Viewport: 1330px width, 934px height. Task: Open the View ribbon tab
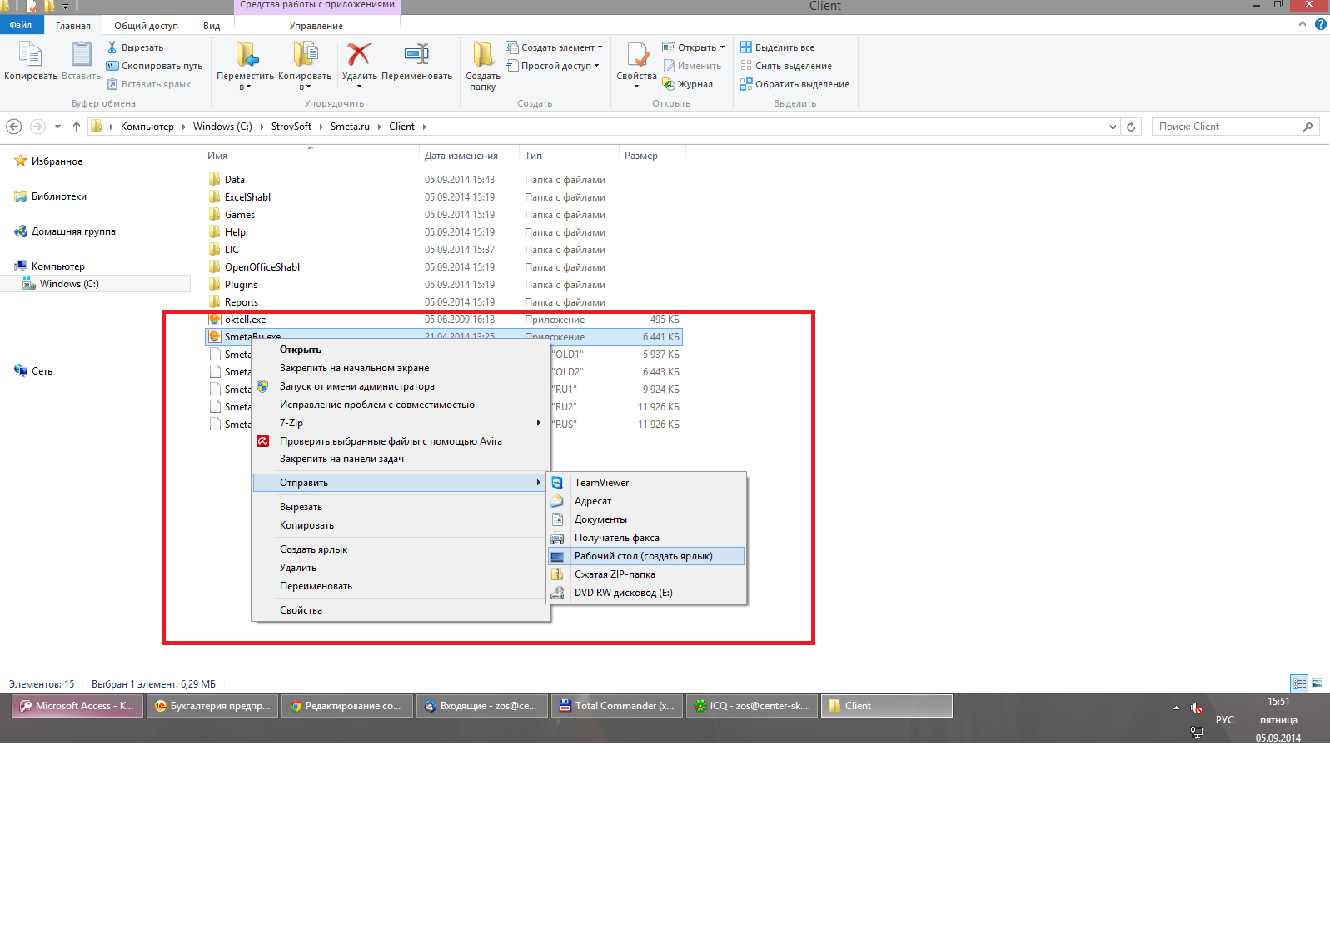(x=212, y=26)
